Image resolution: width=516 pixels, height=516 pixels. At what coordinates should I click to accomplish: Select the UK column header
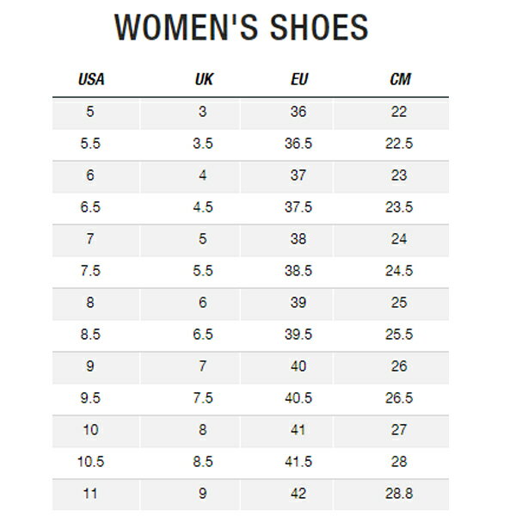coord(204,79)
